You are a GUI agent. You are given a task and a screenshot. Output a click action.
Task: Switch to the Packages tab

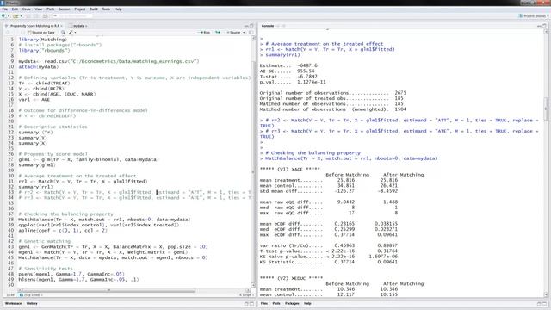292,303
